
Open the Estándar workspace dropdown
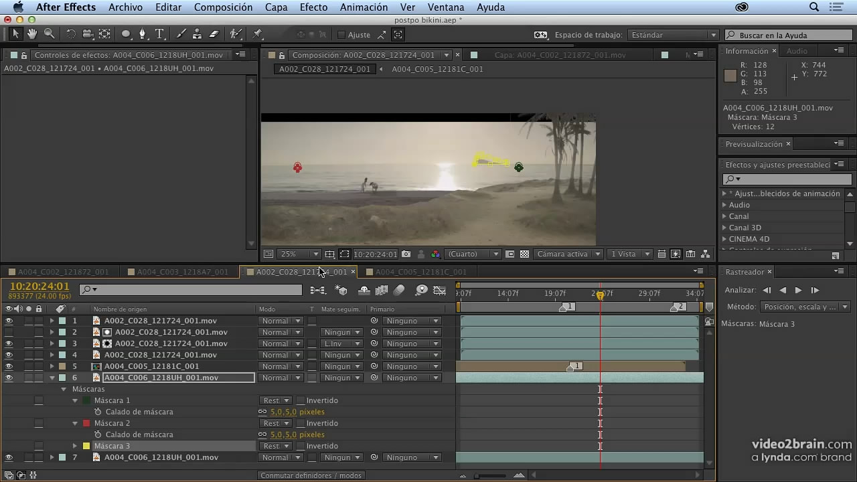674,35
